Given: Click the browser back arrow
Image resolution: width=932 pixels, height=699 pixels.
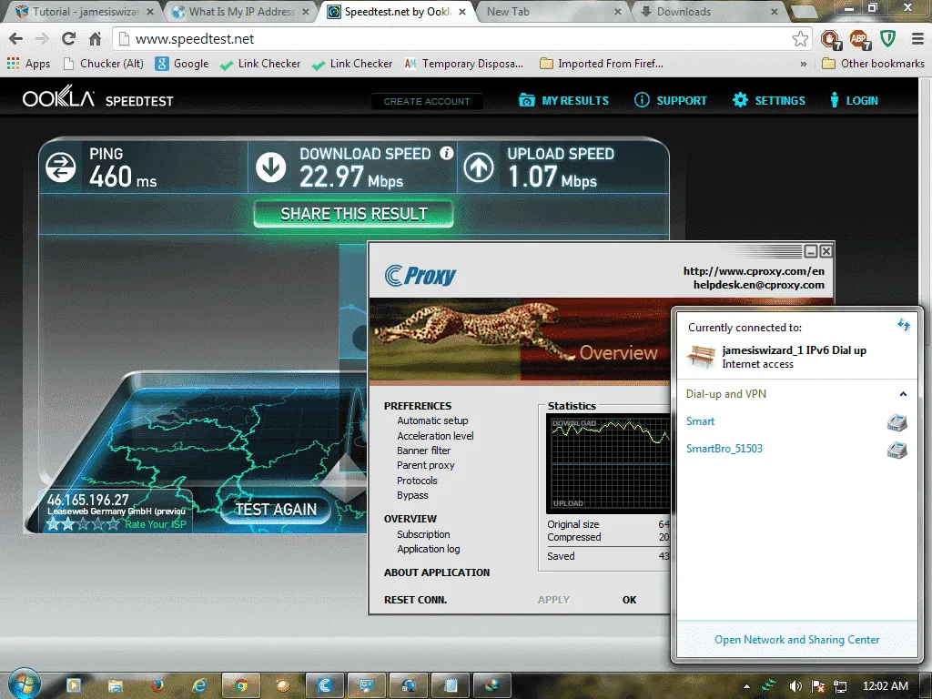Looking at the screenshot, I should pos(16,39).
